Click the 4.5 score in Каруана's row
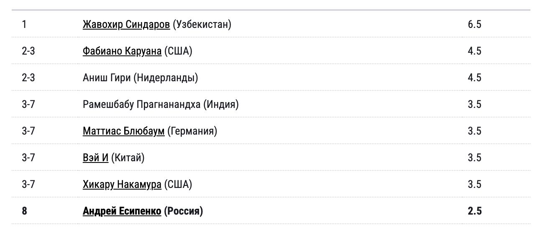 pyautogui.click(x=474, y=51)
